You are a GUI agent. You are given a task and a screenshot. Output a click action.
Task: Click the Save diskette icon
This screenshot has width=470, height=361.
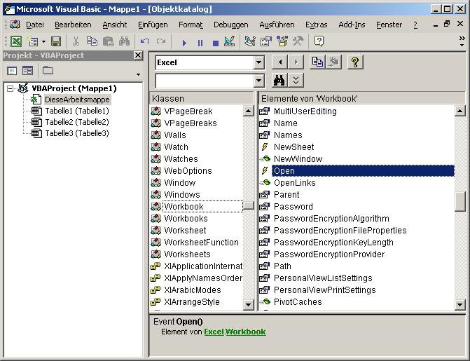pos(56,41)
